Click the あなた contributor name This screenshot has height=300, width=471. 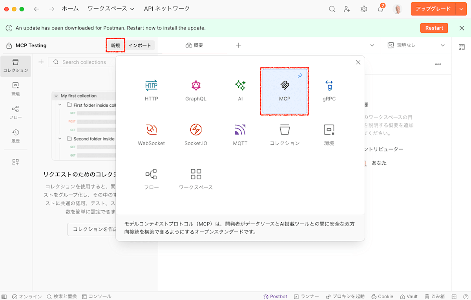(x=379, y=163)
